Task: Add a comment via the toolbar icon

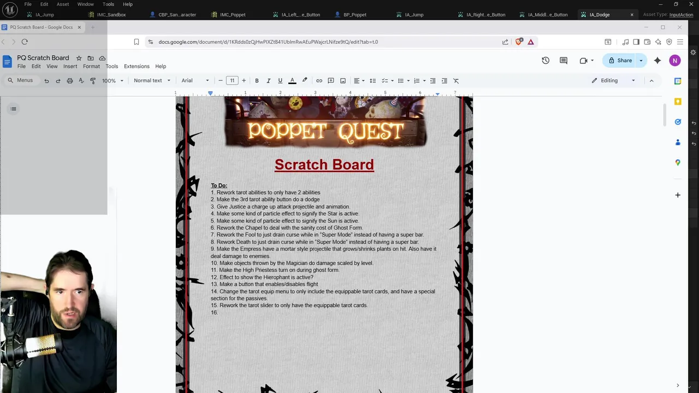Action: click(x=331, y=81)
